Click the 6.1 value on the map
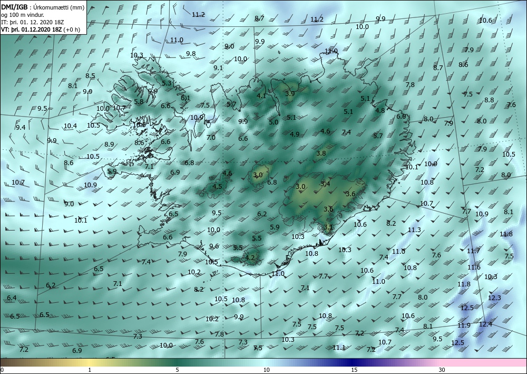 [186, 98]
